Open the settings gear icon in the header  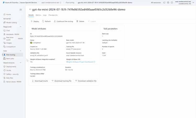pyautogui.click(x=168, y=3)
